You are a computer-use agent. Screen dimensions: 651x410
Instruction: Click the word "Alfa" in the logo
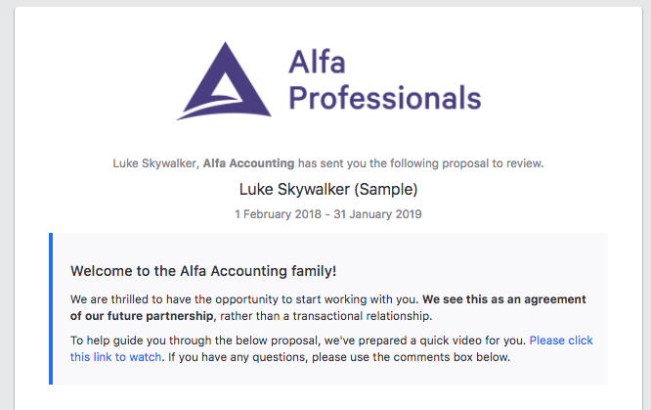[319, 63]
